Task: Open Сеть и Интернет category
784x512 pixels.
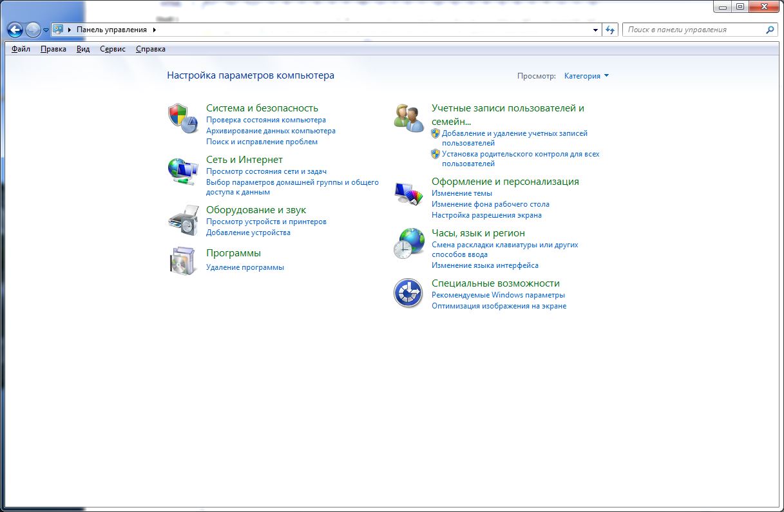Action: click(x=244, y=160)
